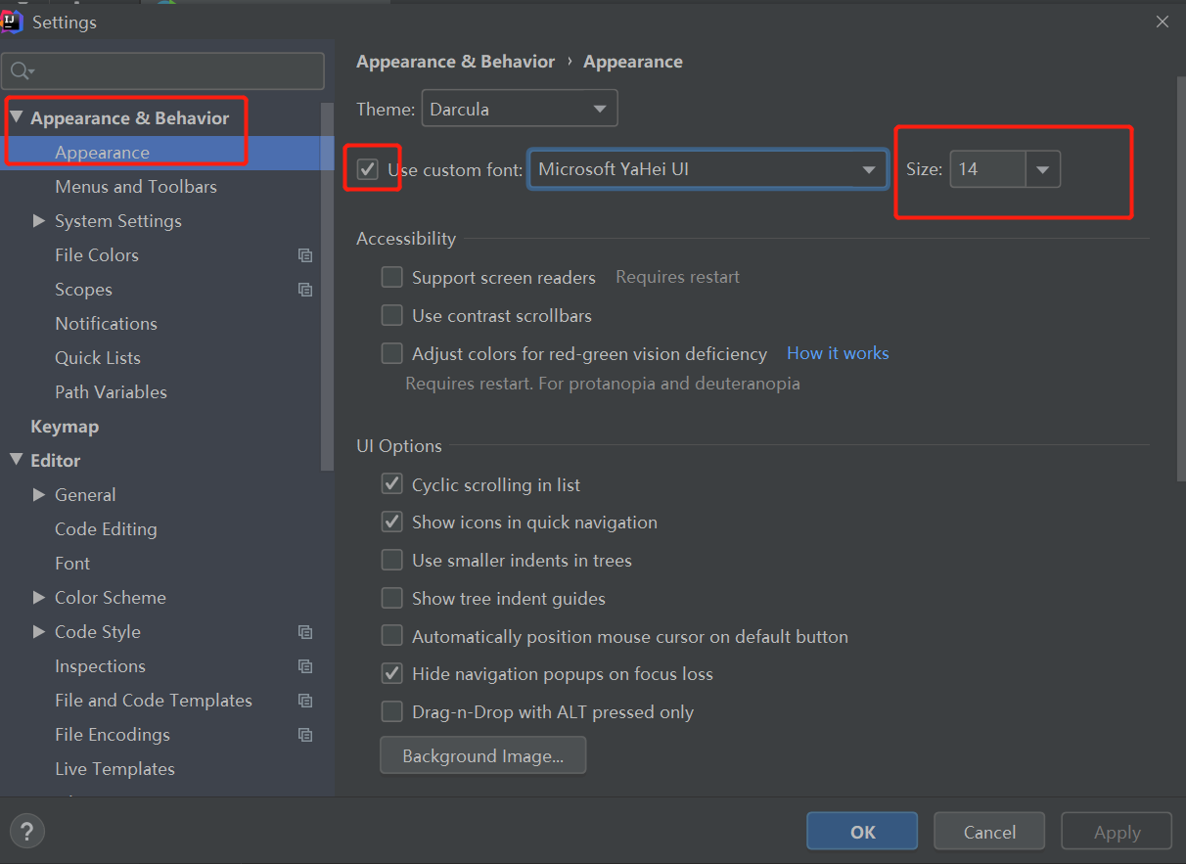
Task: Click the project-level icon beside File Encodings
Action: 305,735
